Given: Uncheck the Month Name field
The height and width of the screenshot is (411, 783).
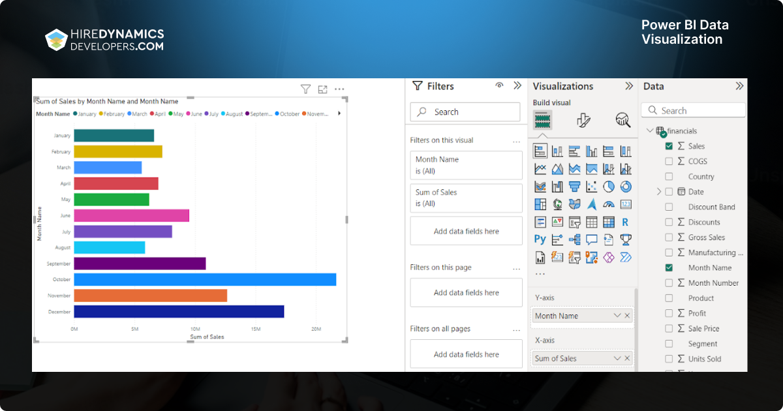Looking at the screenshot, I should click(x=669, y=267).
